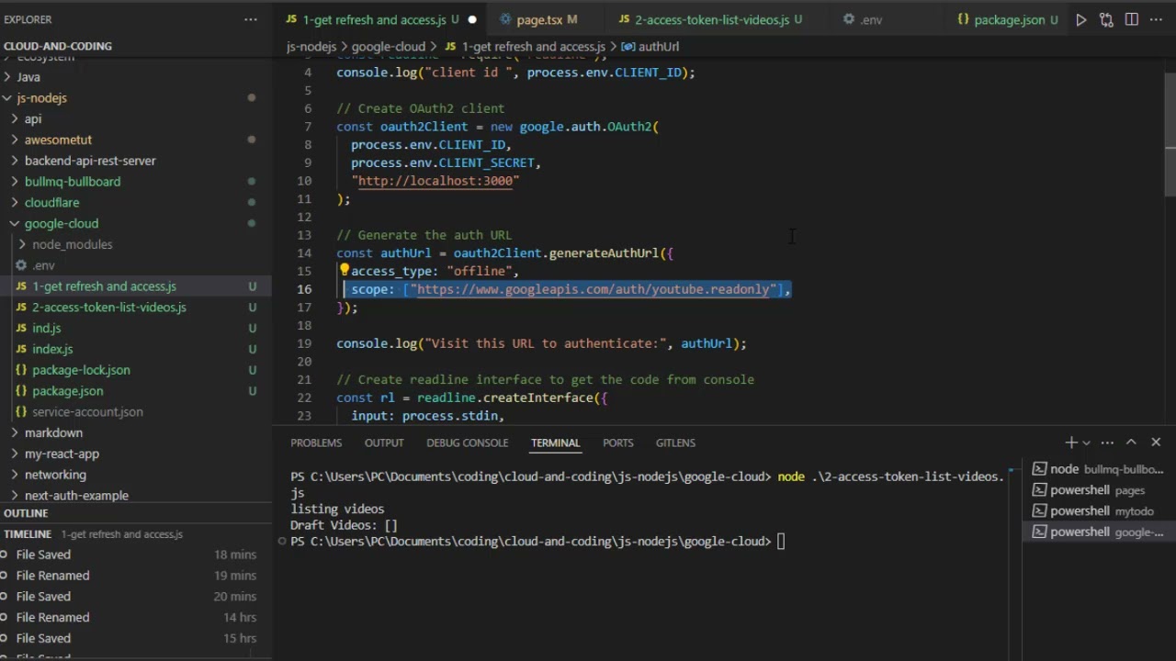The image size is (1176, 661).
Task: Select the powershell pages terminal
Action: click(1099, 490)
